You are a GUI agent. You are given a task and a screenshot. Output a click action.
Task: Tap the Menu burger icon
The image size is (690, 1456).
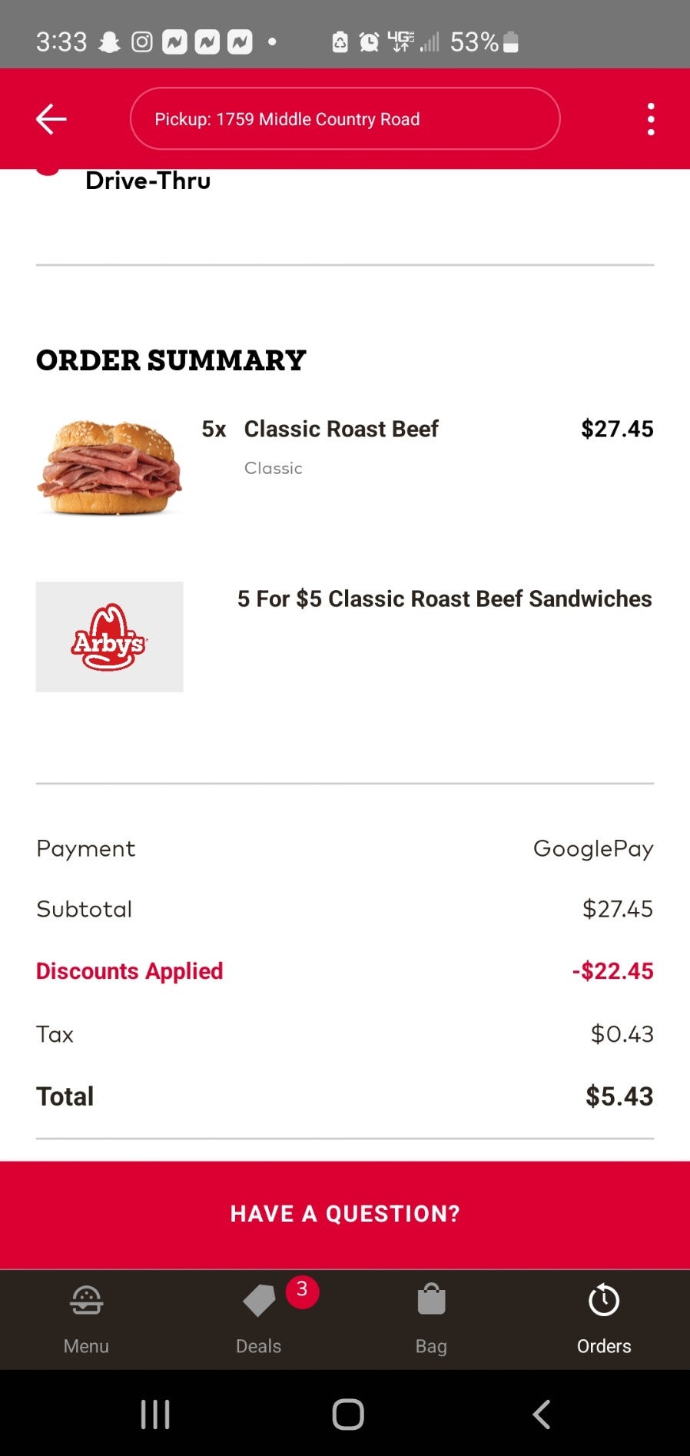[x=86, y=1301]
